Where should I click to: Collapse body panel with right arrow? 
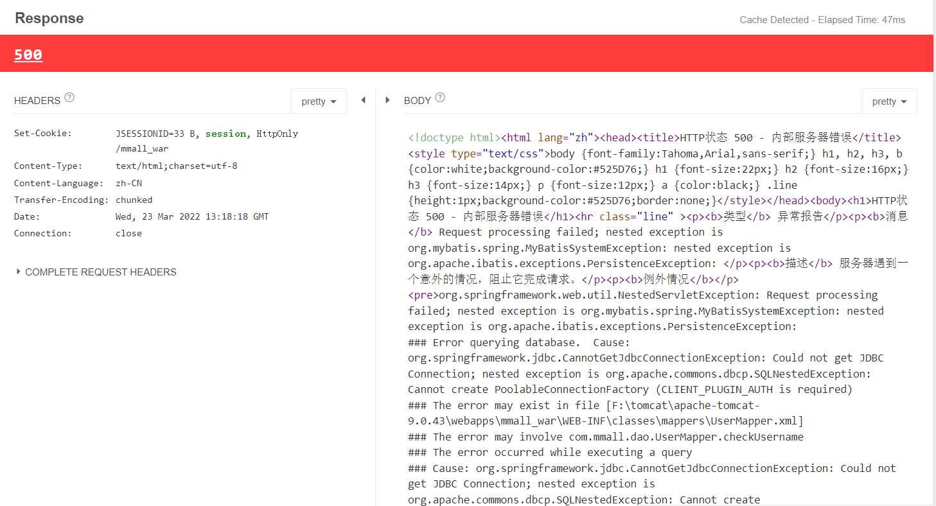(x=387, y=100)
